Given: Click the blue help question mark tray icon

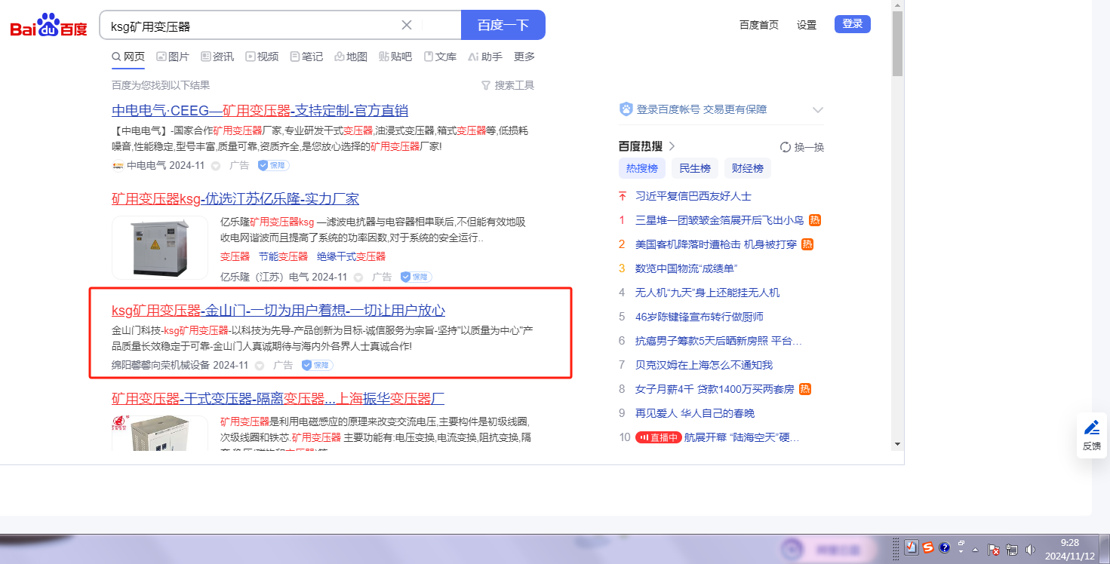Looking at the screenshot, I should [x=943, y=547].
